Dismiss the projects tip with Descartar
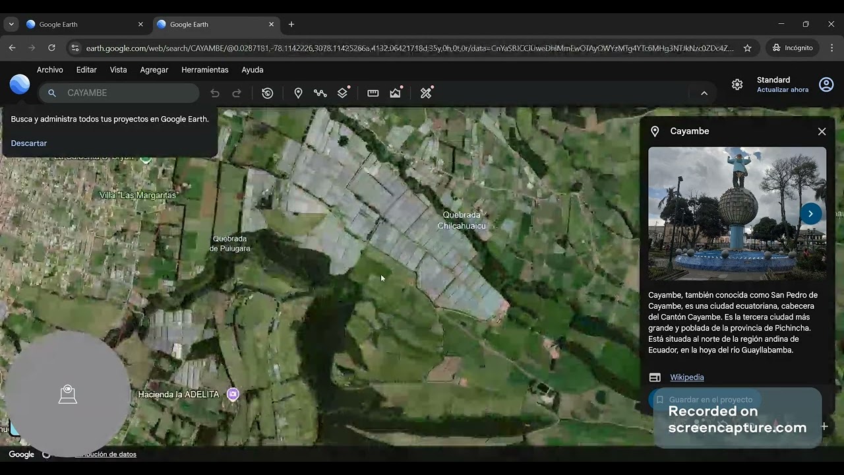This screenshot has height=475, width=844. tap(29, 143)
